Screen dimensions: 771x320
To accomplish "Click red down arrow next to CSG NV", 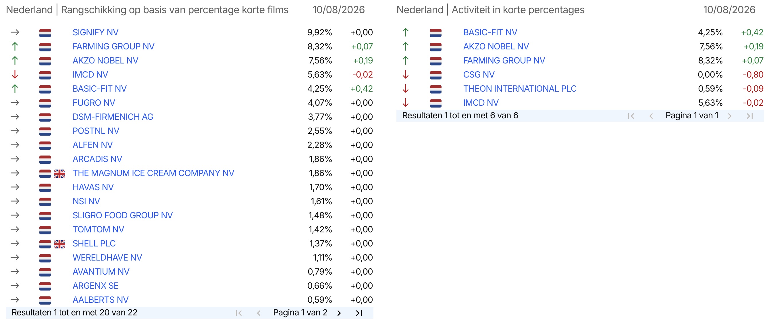I will 406,74.
